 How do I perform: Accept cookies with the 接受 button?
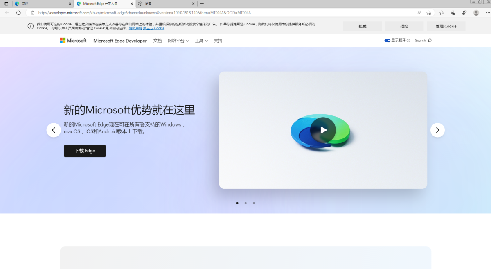362,26
